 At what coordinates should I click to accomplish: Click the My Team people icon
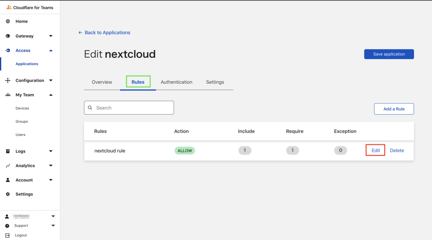(x=8, y=95)
